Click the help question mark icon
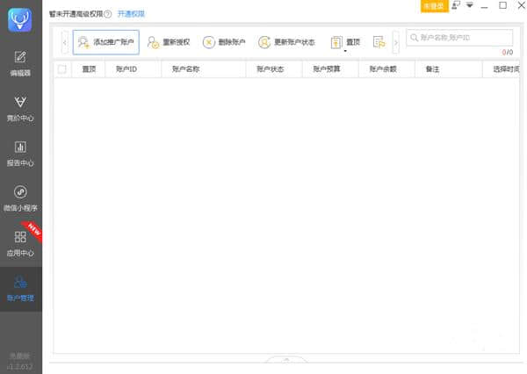The image size is (527, 374). pyautogui.click(x=108, y=14)
